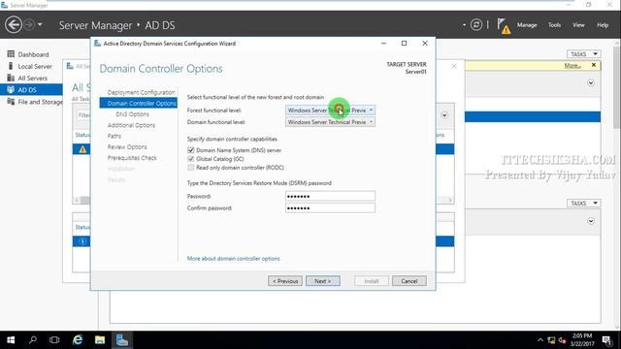Click the network tray icon
This screenshot has height=349, width=621.
point(551,340)
